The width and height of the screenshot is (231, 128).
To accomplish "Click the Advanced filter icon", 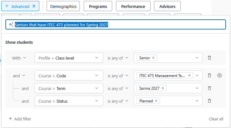I will click(7, 6).
